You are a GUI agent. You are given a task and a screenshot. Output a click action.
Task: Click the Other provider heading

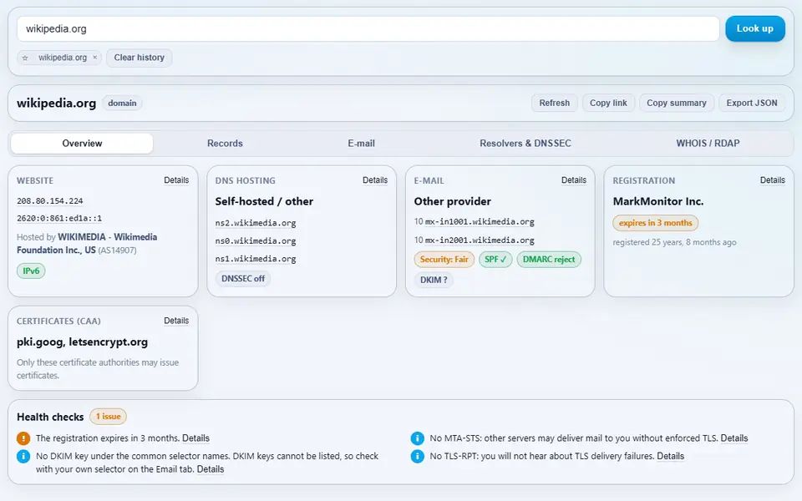click(453, 201)
